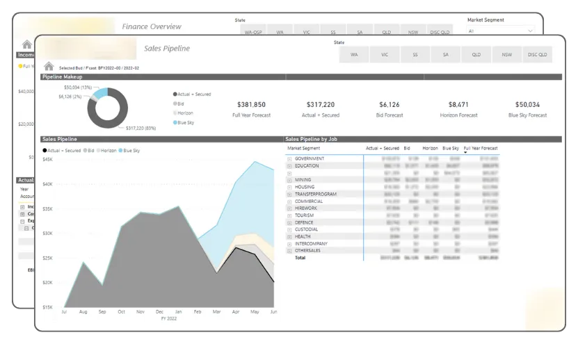Click the sort arrow under Full Year Forecast column
Image resolution: width=578 pixels, height=344 pixels.
[465, 152]
